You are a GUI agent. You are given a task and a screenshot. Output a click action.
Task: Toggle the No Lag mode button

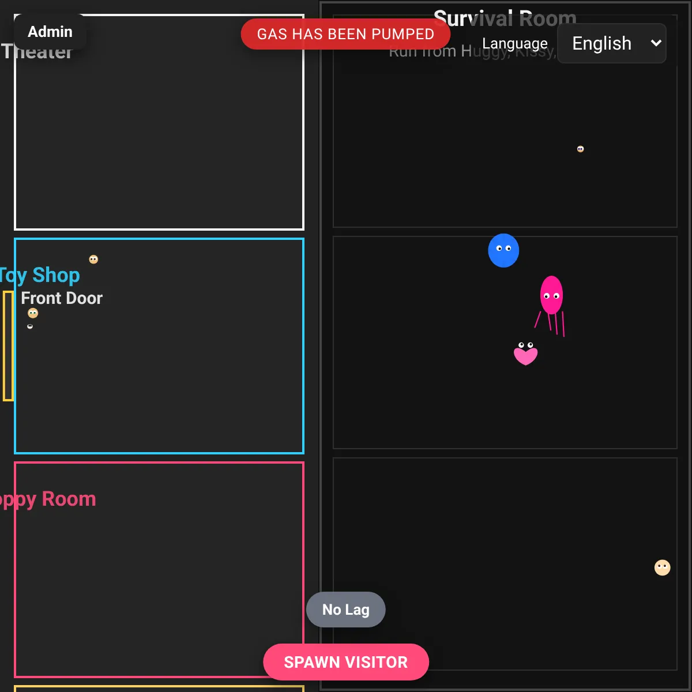[x=346, y=610]
